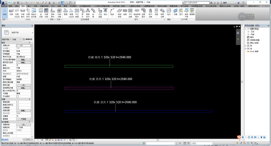
Task: Click 编辑类型 edit type button
Action: [28, 39]
